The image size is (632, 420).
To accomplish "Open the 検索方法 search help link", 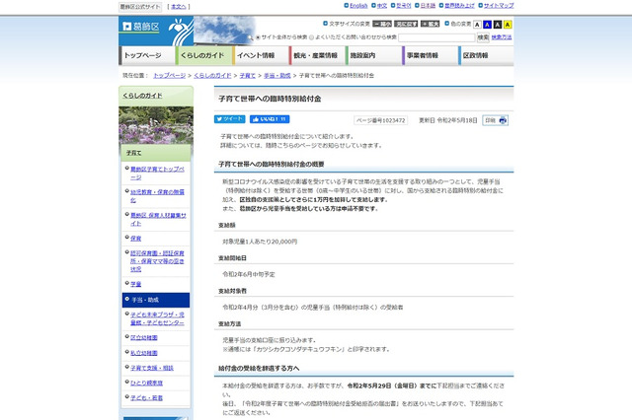I will [x=502, y=37].
